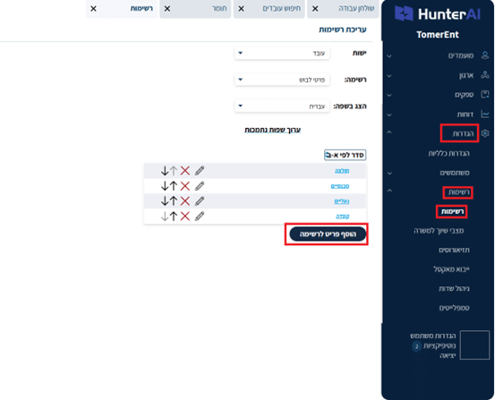Open the הצג בשפה language dropdown

click(282, 106)
